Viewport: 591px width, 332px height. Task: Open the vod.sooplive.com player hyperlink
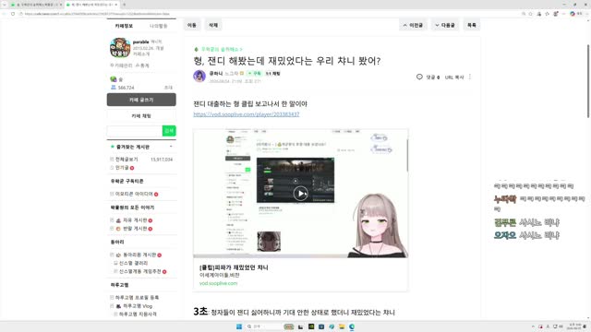click(247, 114)
